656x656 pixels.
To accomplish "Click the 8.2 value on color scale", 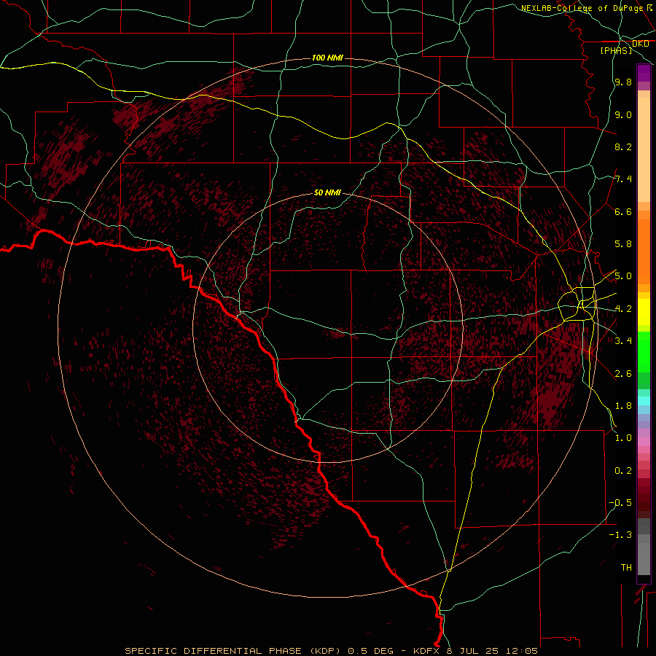I will [623, 147].
